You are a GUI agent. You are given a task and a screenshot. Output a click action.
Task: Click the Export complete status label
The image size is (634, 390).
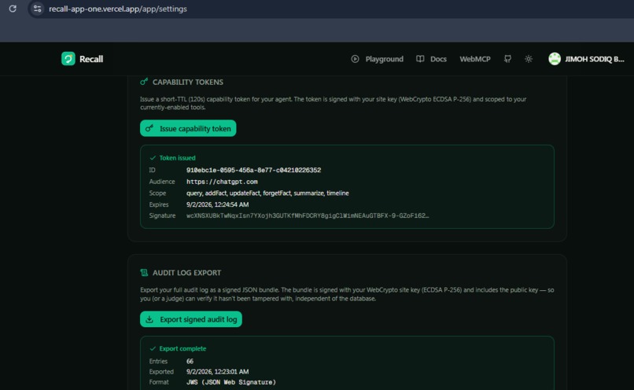tap(182, 348)
